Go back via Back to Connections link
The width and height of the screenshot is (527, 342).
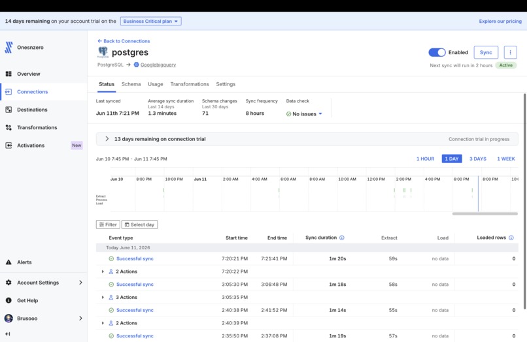(124, 41)
